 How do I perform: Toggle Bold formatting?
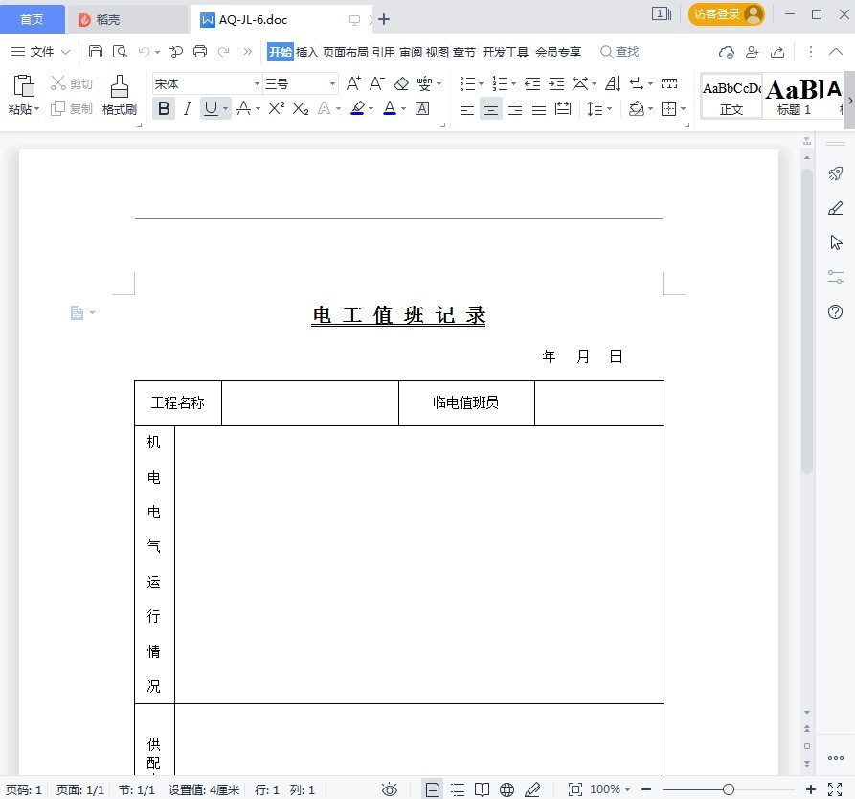[x=164, y=108]
